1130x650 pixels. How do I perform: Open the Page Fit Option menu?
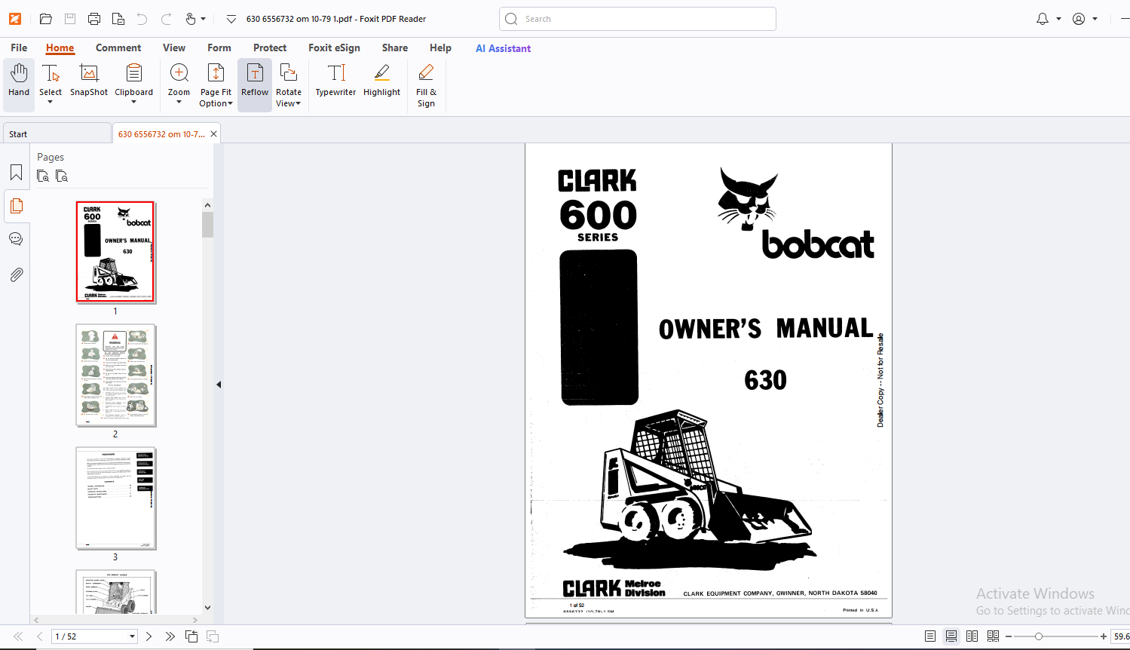pyautogui.click(x=216, y=84)
